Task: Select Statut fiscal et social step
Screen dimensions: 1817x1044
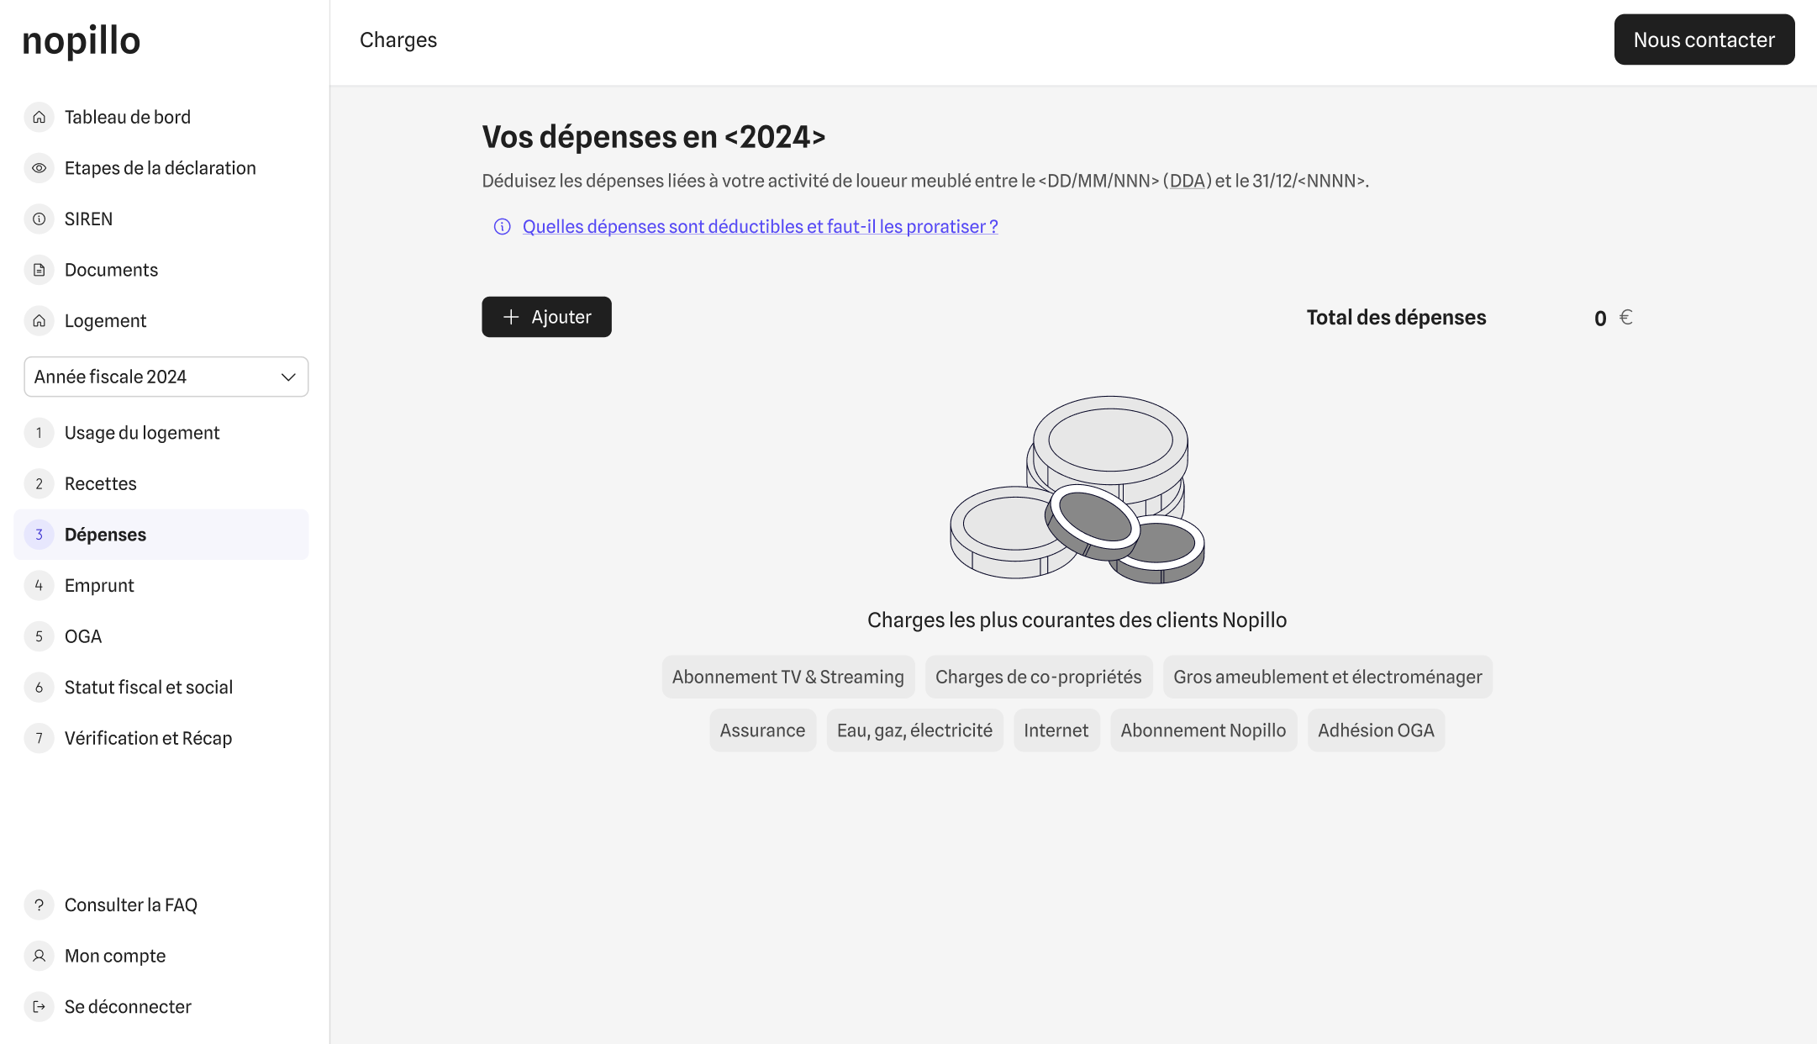Action: pyautogui.click(x=148, y=688)
